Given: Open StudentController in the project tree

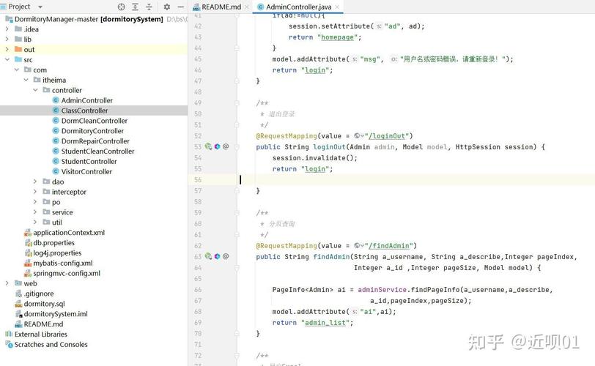Looking at the screenshot, I should (89, 162).
